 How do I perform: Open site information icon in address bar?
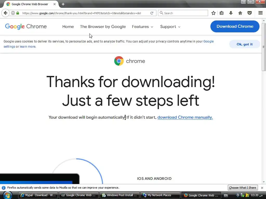13,13
